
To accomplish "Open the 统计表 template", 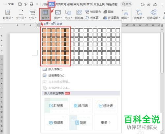I will (x=106, y=105).
